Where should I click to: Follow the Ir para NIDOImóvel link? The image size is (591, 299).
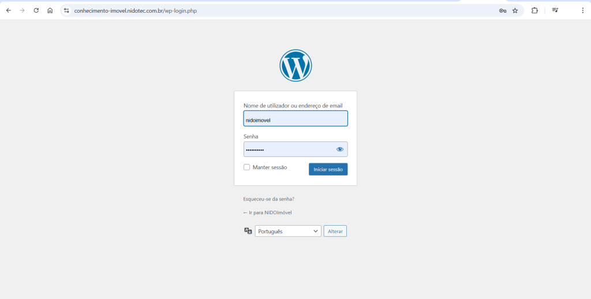[x=268, y=212]
